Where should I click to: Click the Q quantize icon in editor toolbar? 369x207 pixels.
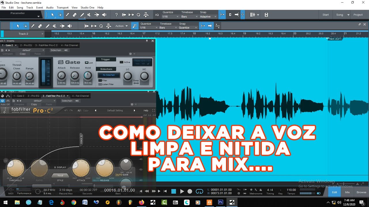(101, 26)
